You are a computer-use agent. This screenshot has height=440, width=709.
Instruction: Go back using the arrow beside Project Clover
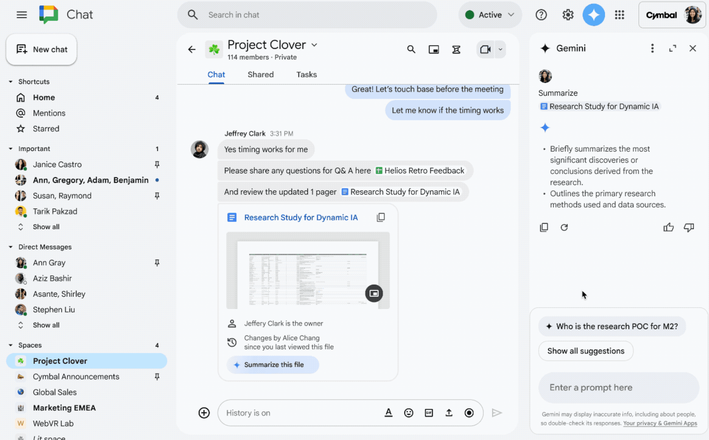coord(192,50)
